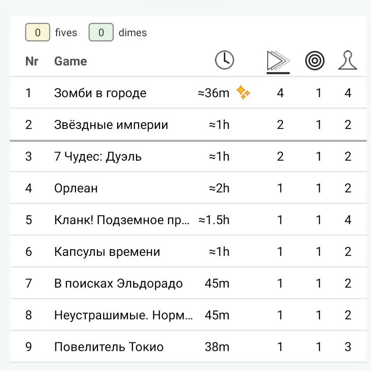Click the green dimes counter badge
The image size is (371, 371).
coord(101,32)
